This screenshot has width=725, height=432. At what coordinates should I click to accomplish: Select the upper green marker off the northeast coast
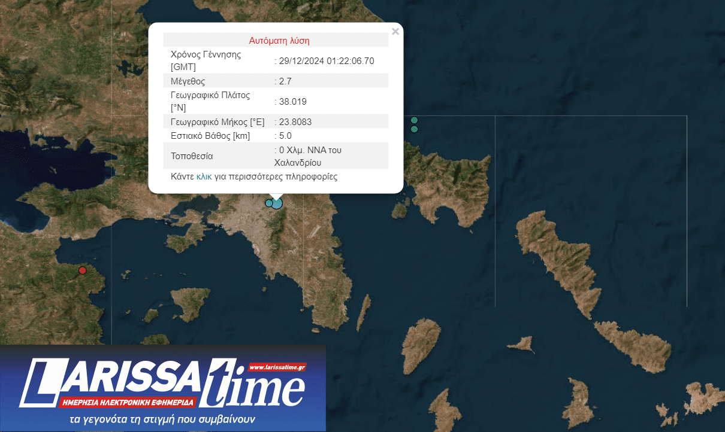tap(414, 120)
